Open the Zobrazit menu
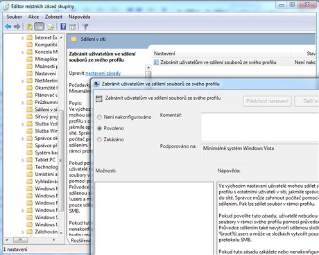The image size is (319, 255). pos(53,17)
